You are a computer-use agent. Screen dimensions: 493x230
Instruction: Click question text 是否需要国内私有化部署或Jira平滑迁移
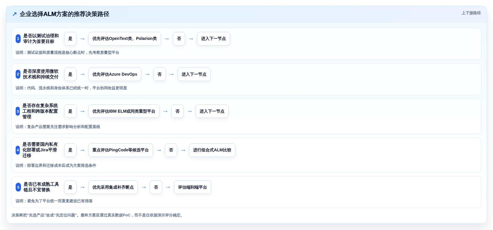click(x=40, y=150)
